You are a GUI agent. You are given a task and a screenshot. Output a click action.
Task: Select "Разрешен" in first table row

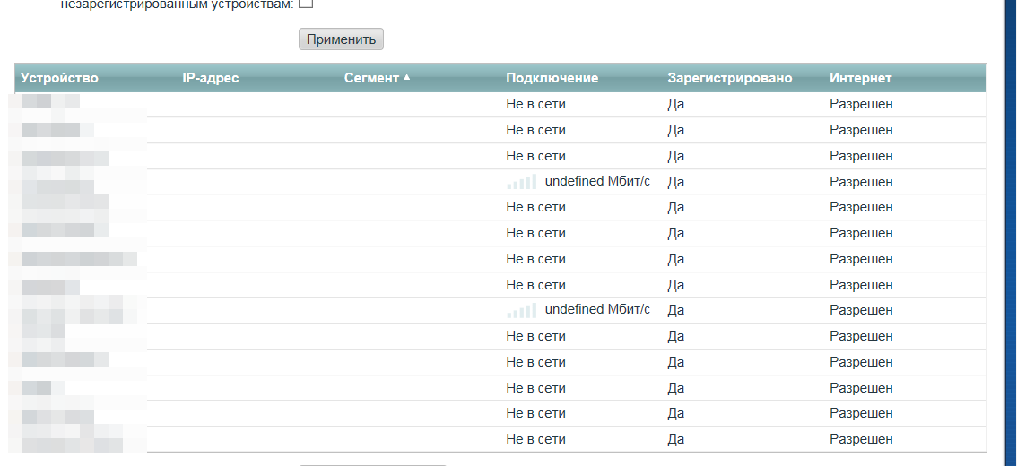pos(861,104)
